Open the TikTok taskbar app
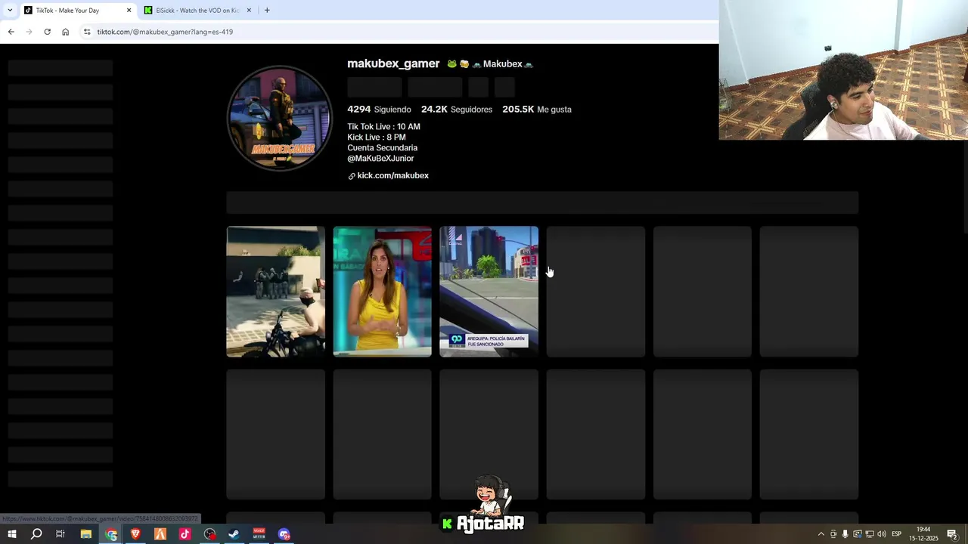The height and width of the screenshot is (544, 968). point(185,534)
